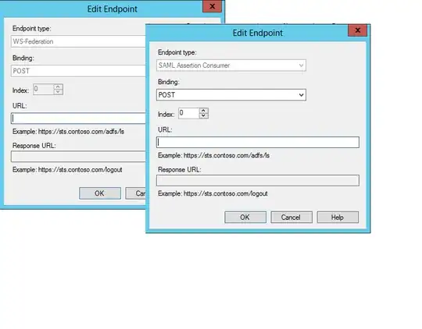Increase Index in the WS-Federation dialog
Screen dimensions: 422x329
(x=58, y=87)
